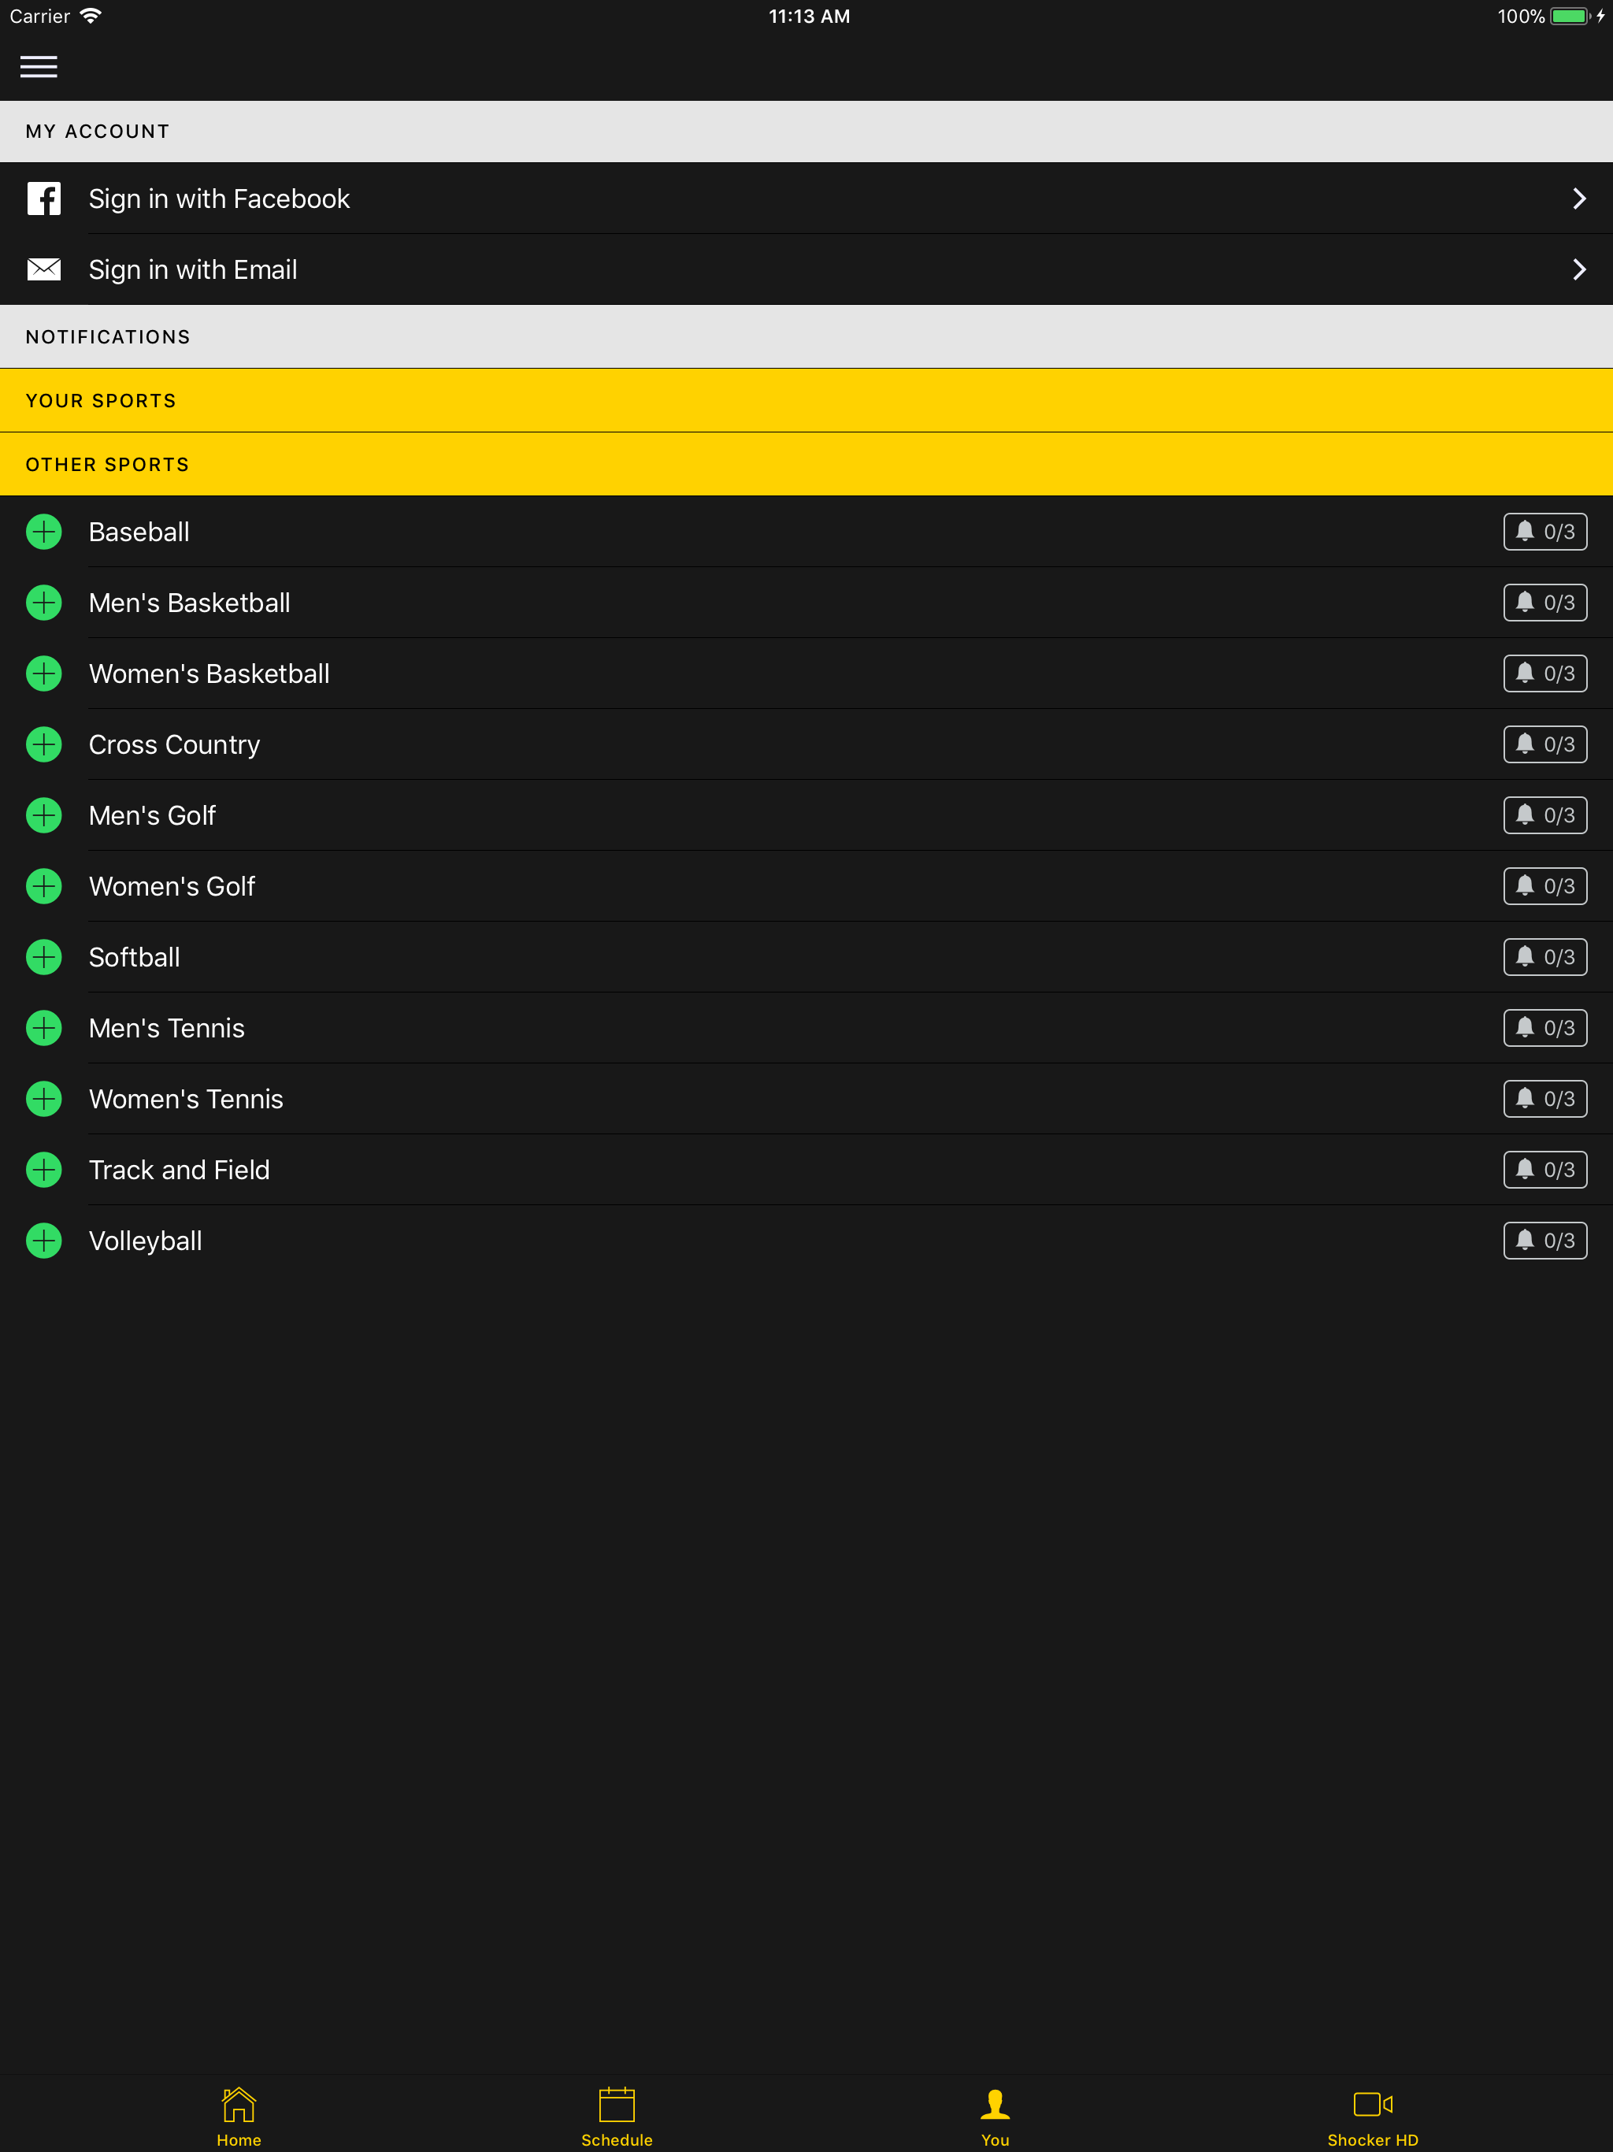Add Track and Field with plus icon
This screenshot has height=2152, width=1613.
click(x=44, y=1170)
